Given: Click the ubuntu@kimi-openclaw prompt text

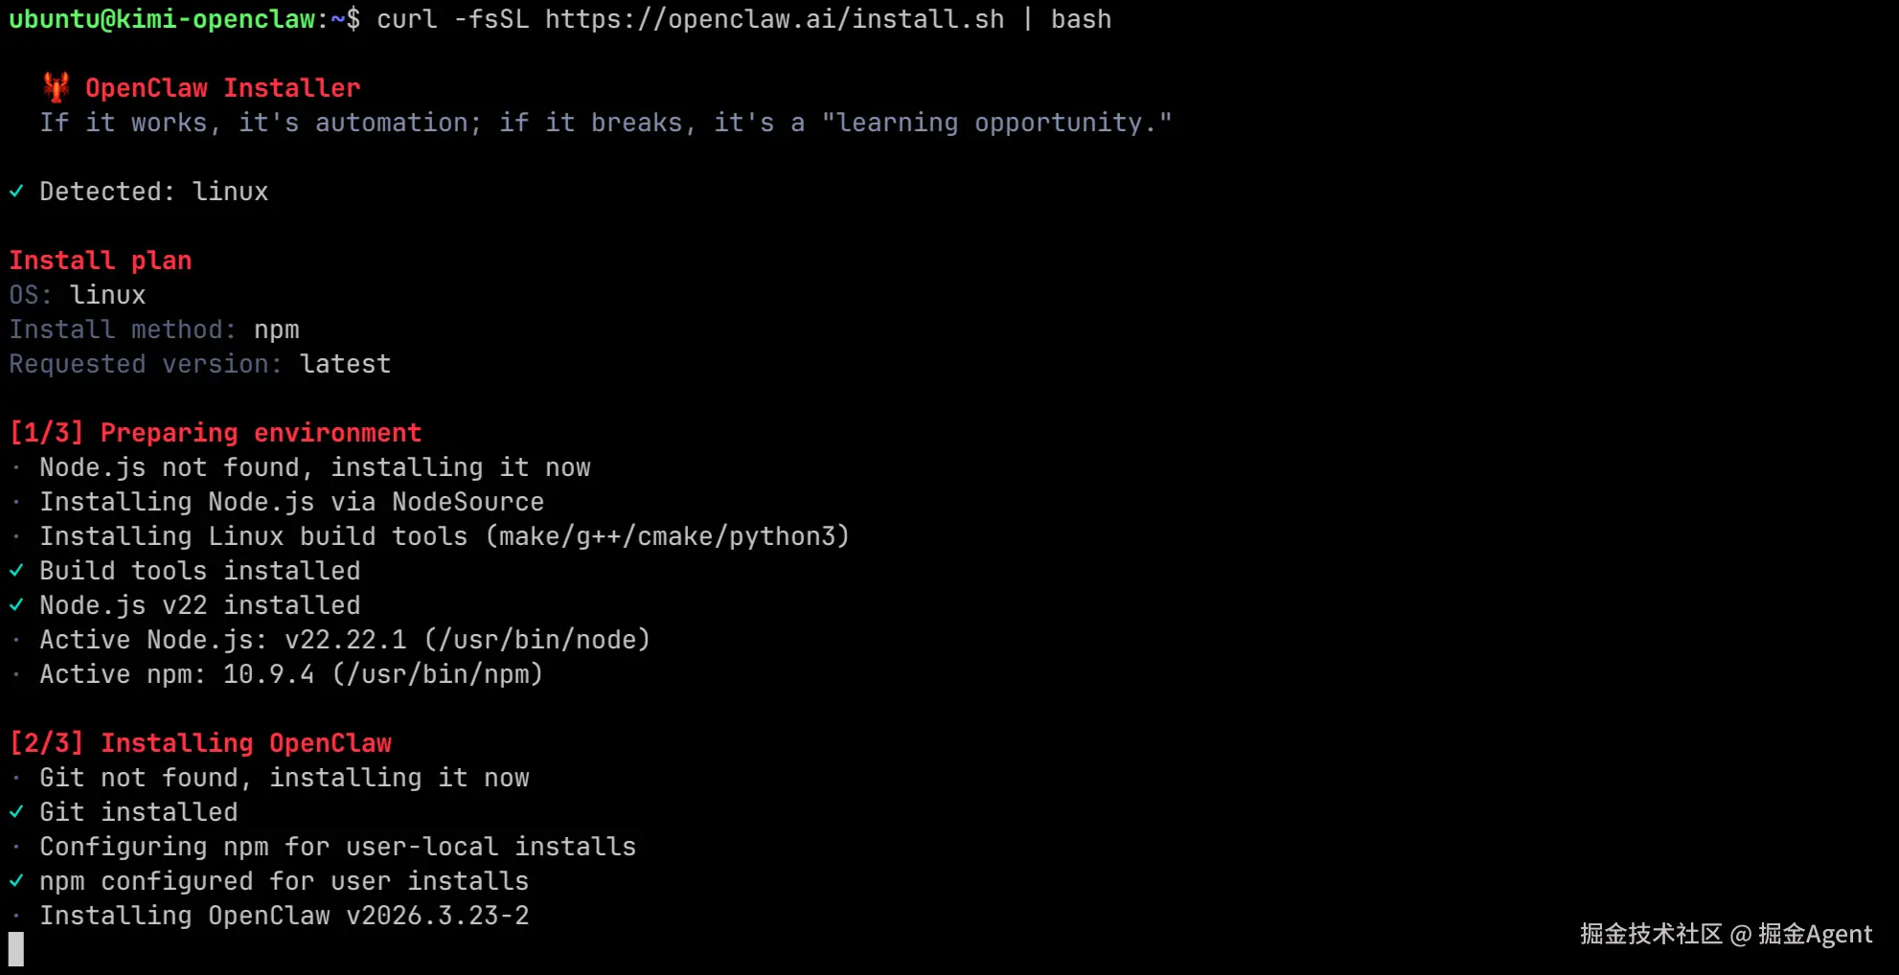Looking at the screenshot, I should (x=163, y=19).
